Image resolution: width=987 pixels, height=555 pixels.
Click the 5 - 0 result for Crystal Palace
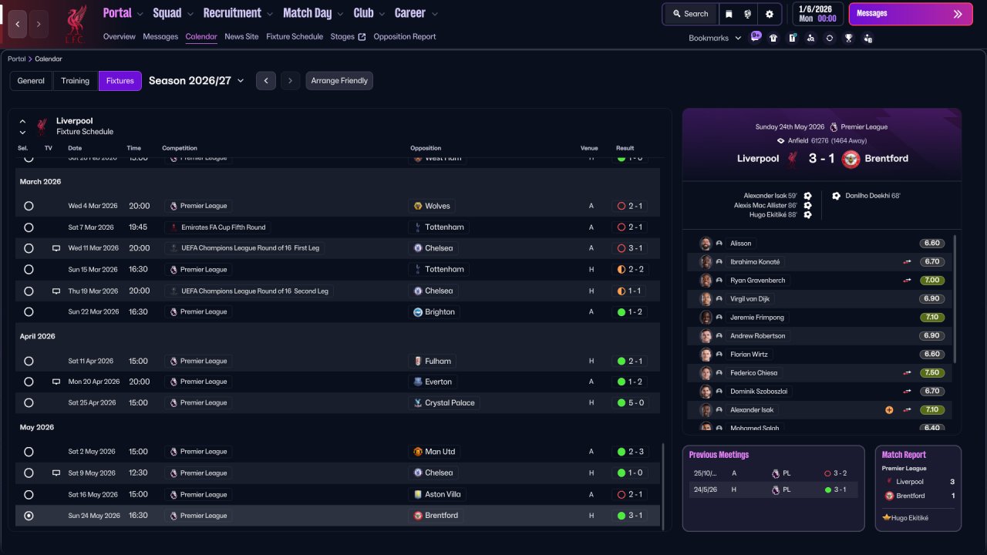632,402
